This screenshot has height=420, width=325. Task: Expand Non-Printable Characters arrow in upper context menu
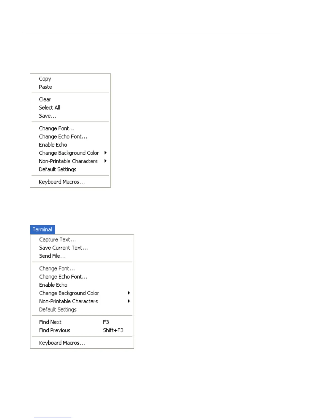tap(105, 161)
